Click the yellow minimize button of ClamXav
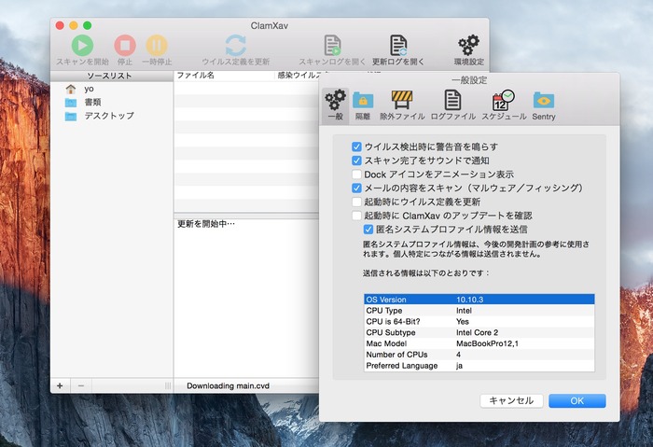 74,25
